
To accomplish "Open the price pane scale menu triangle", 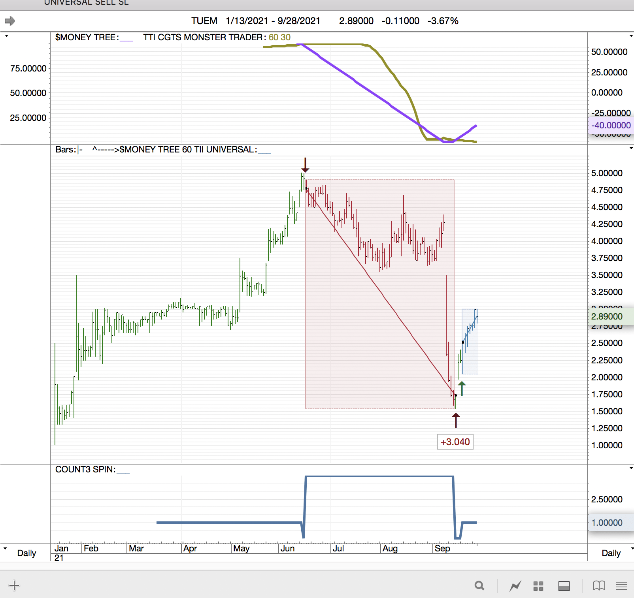I will [x=631, y=148].
